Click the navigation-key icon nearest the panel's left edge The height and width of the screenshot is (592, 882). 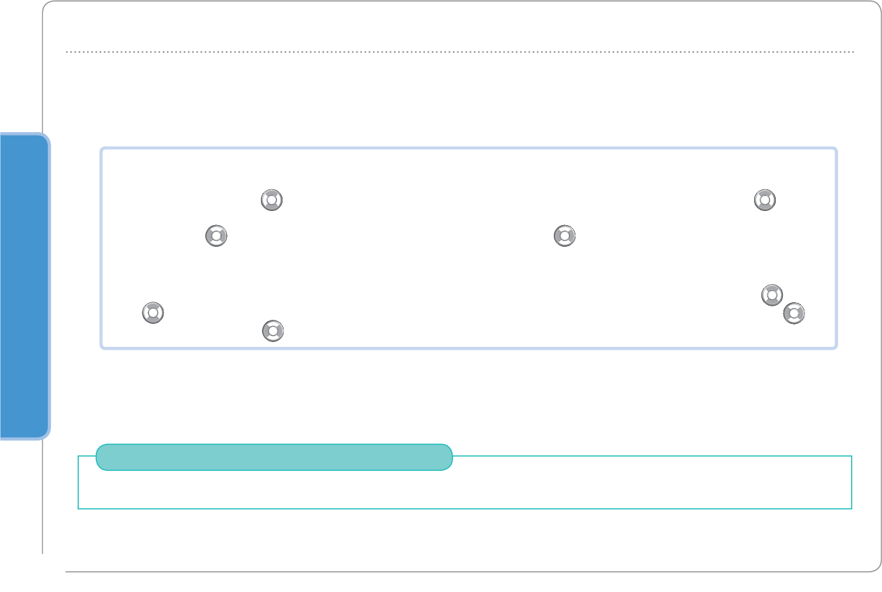153,312
